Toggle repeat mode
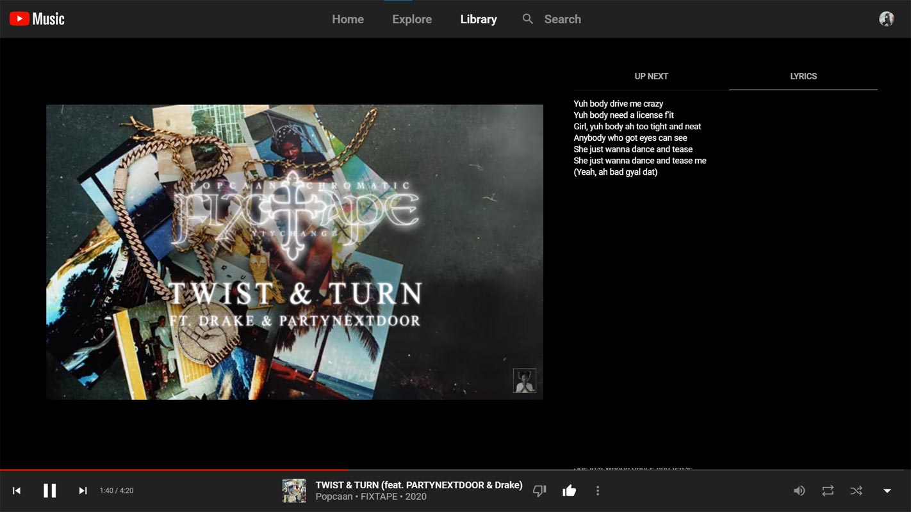This screenshot has height=512, width=911. click(828, 491)
